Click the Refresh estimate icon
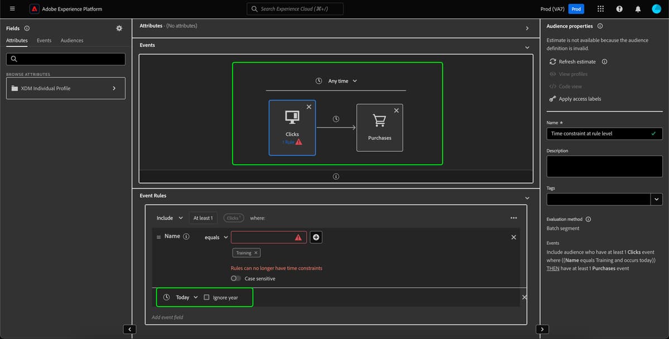 [x=551, y=61]
